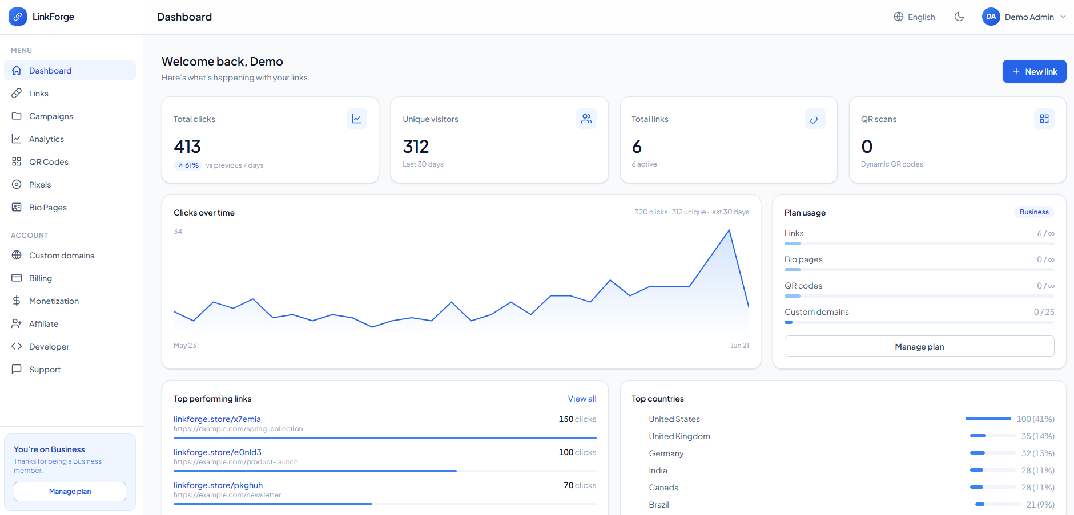The height and width of the screenshot is (515, 1074).
Task: Click the Developer code brackets icon
Action: coord(17,346)
